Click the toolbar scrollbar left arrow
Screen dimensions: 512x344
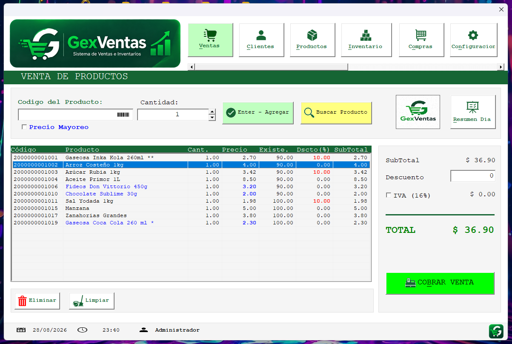[192, 67]
